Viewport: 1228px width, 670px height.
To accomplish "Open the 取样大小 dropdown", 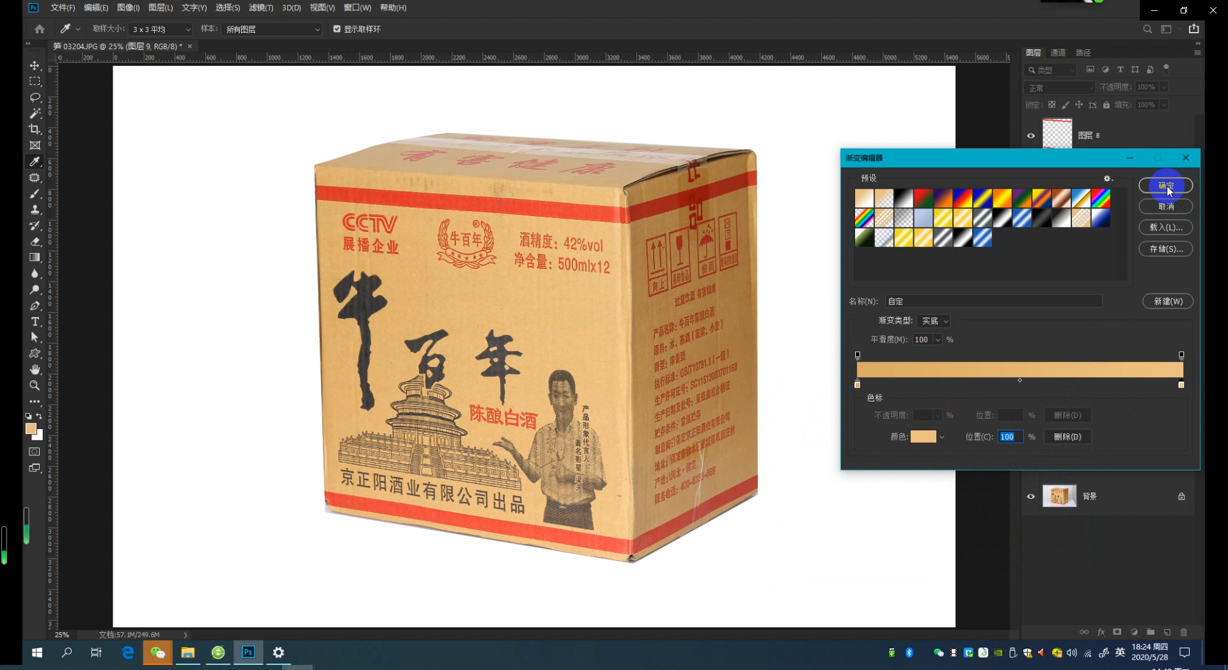I will [161, 29].
